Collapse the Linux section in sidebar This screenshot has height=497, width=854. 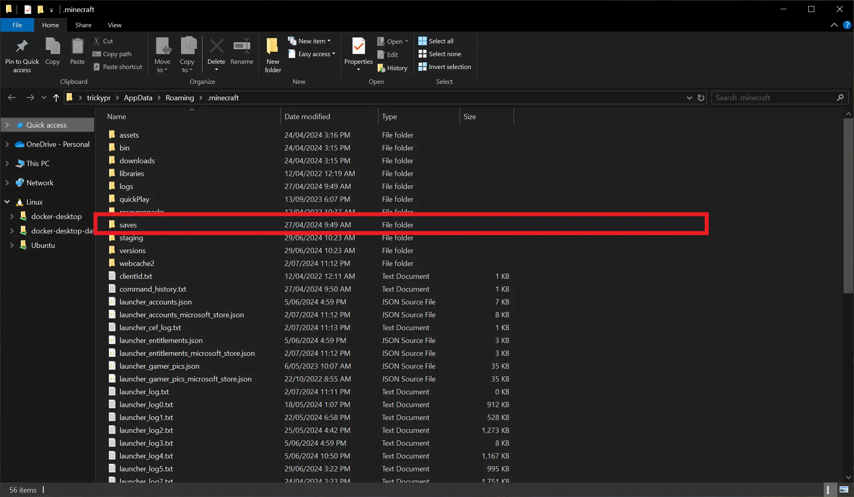pyautogui.click(x=6, y=202)
